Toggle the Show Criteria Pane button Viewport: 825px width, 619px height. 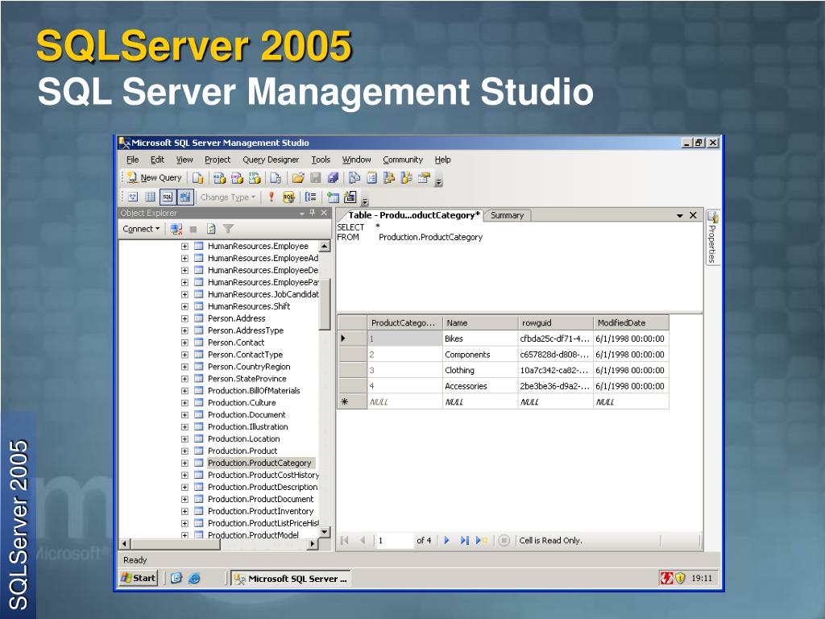click(x=150, y=197)
